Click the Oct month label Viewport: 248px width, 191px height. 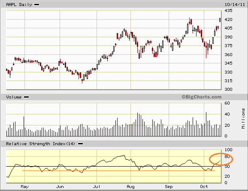pos(204,187)
